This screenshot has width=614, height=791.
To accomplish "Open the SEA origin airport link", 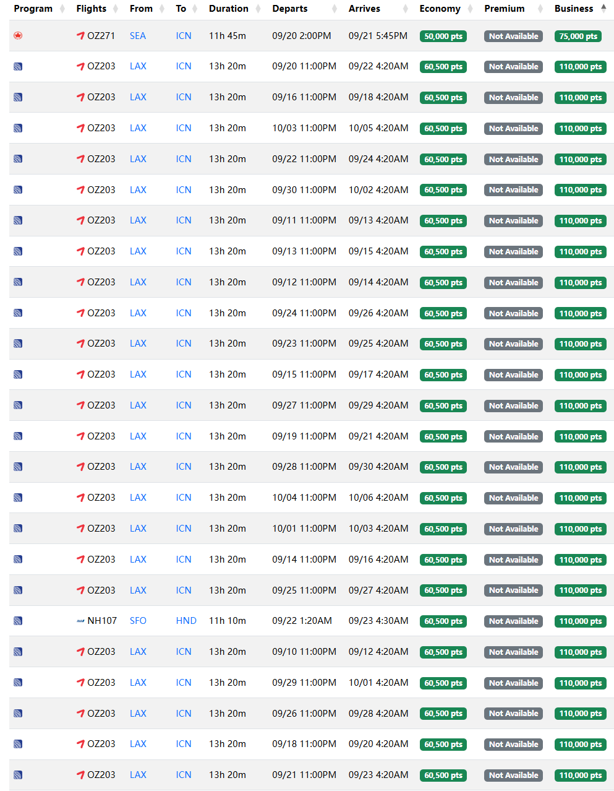I will pos(138,36).
